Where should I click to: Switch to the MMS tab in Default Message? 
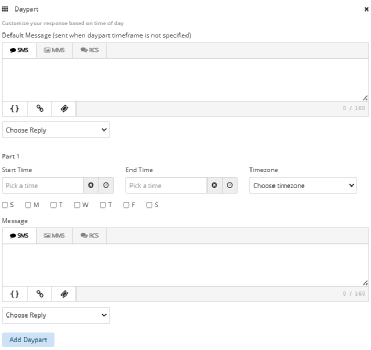pos(54,50)
